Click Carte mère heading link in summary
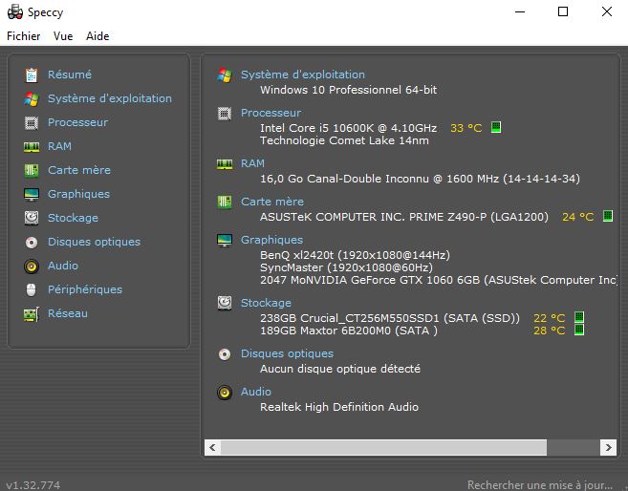This screenshot has height=491, width=628. 272,202
